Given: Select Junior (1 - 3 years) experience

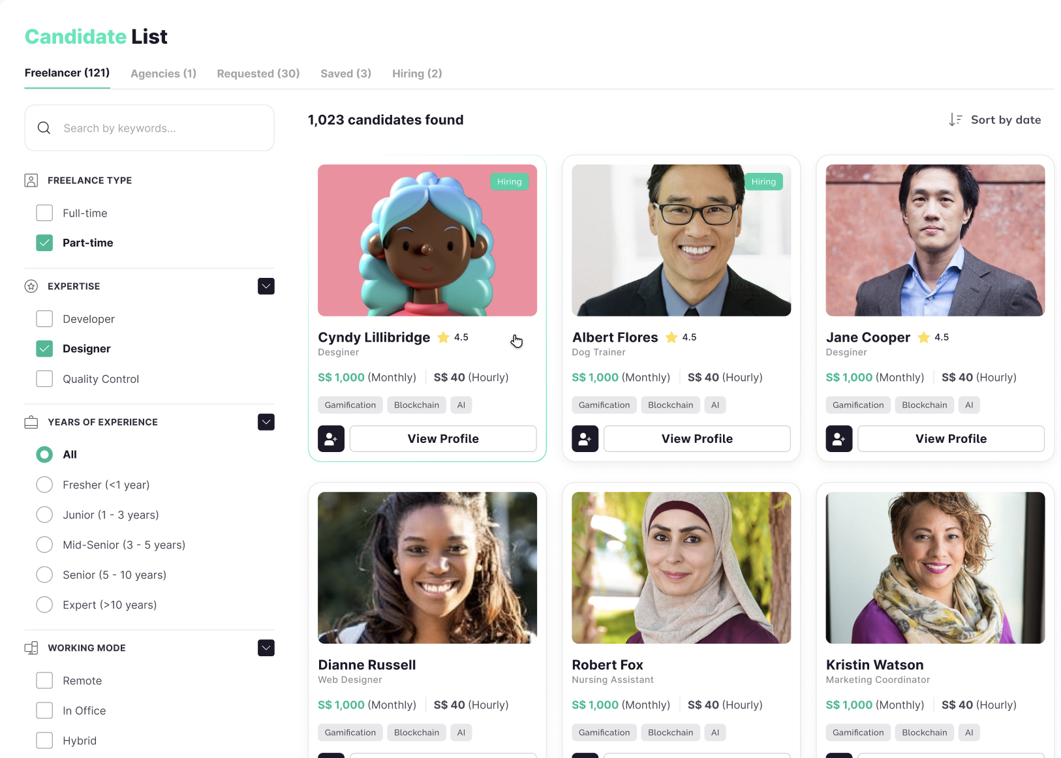Looking at the screenshot, I should (44, 515).
